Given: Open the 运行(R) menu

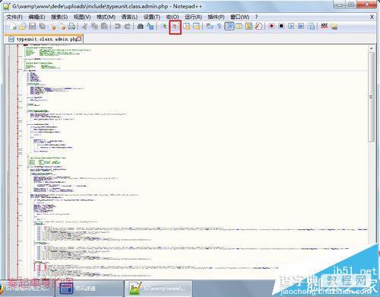Looking at the screenshot, I should [193, 17].
